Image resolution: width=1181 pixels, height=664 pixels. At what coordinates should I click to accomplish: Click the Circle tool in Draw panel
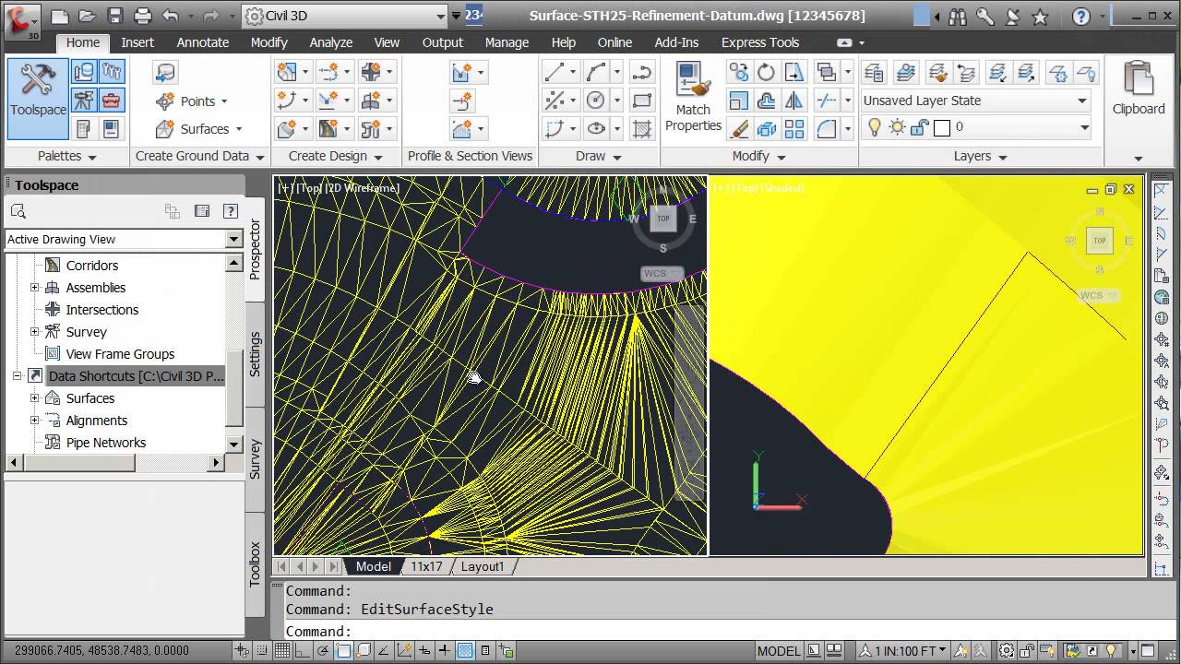pyautogui.click(x=596, y=101)
